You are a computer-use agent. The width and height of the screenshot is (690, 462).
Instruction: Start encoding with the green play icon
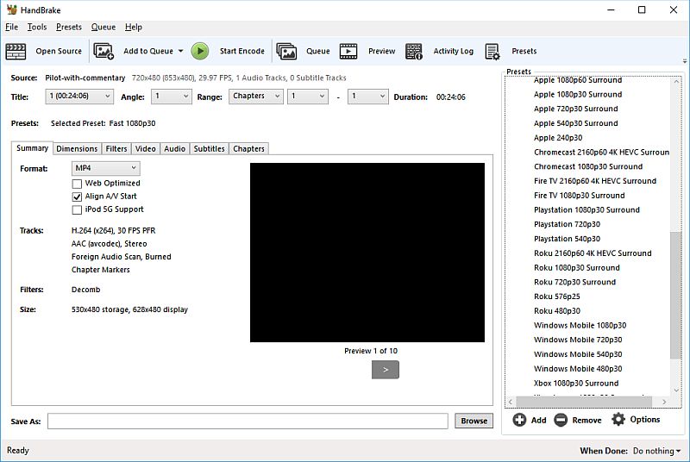click(x=200, y=52)
